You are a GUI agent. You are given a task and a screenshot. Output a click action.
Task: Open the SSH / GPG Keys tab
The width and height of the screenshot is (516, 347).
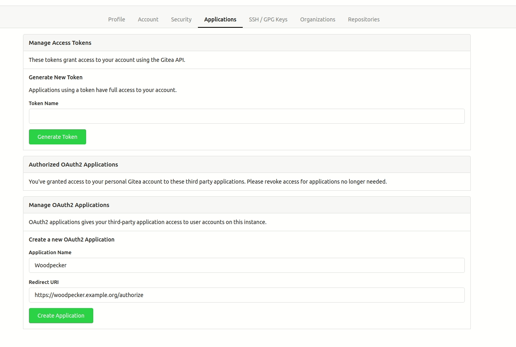coord(268,19)
